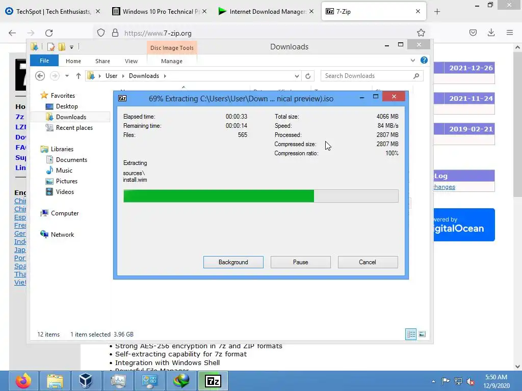
Task: Open 7-Zip taskbar icon
Action: [213, 381]
